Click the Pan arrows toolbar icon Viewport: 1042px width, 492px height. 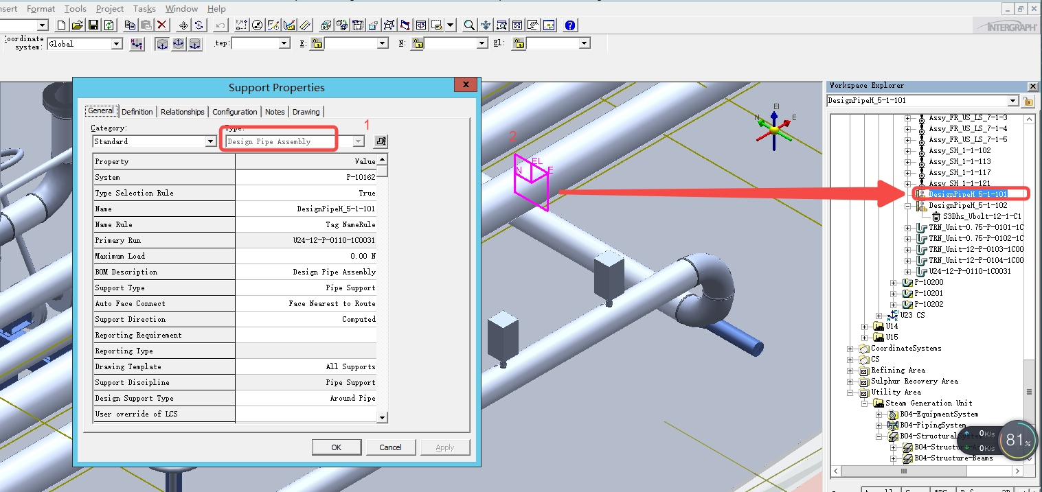click(x=485, y=25)
